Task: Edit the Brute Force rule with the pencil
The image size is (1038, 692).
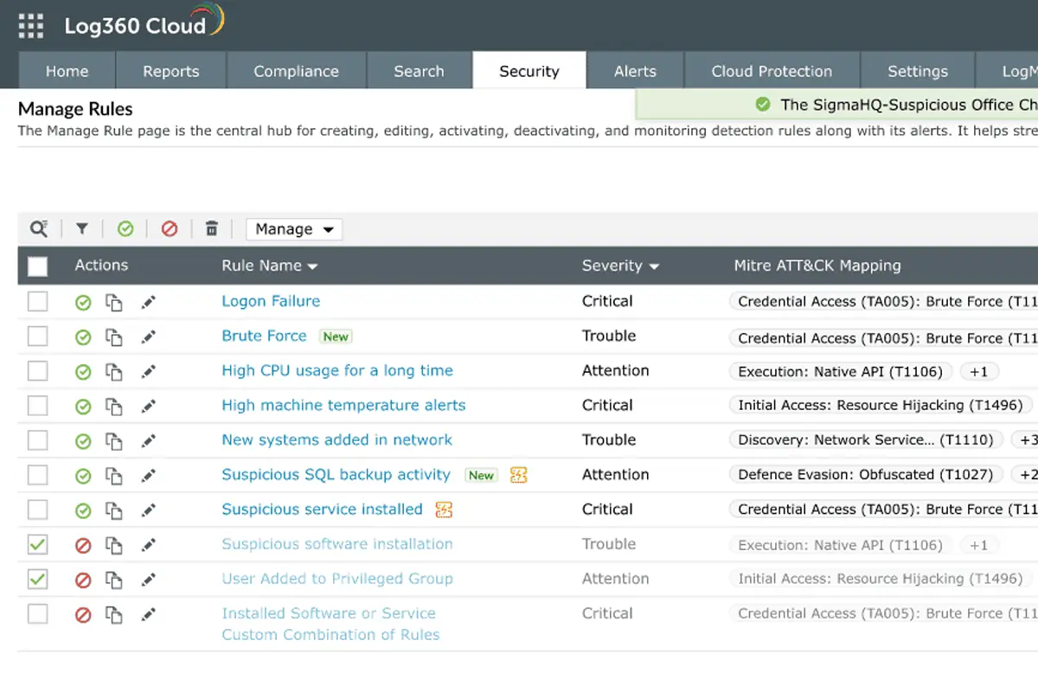Action: [148, 336]
